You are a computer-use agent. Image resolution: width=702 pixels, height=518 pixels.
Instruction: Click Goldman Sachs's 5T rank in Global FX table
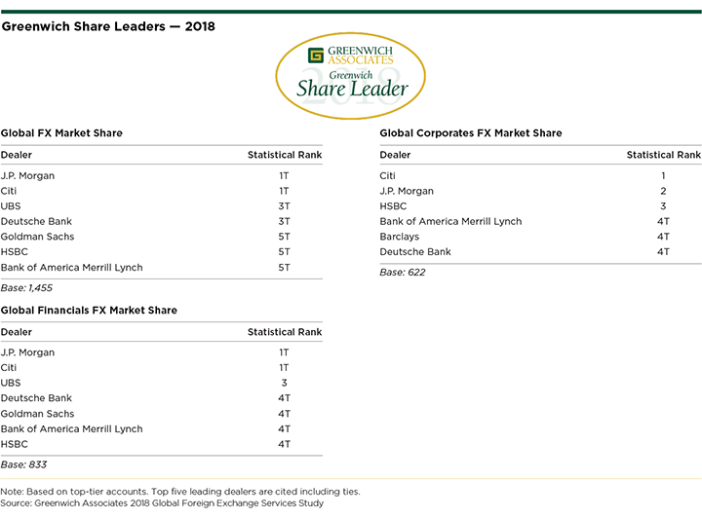coord(285,237)
